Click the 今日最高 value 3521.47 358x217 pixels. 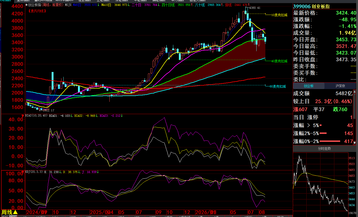[346, 46]
